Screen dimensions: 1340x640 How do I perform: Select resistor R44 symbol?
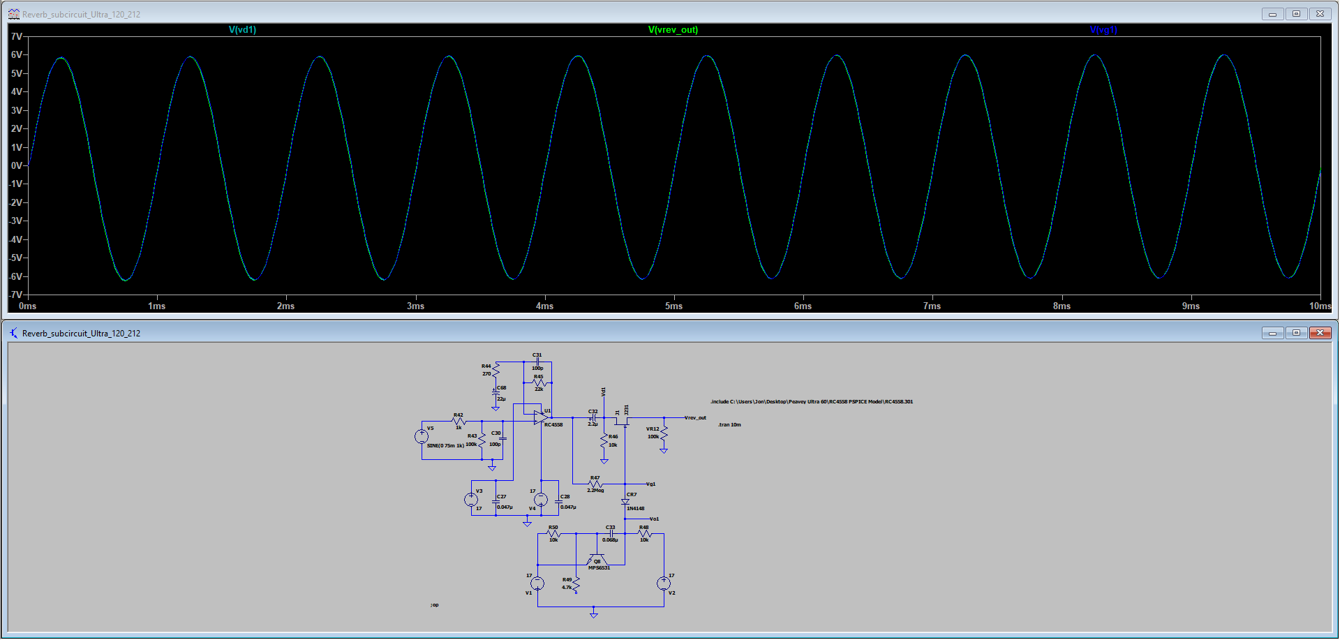(x=496, y=369)
